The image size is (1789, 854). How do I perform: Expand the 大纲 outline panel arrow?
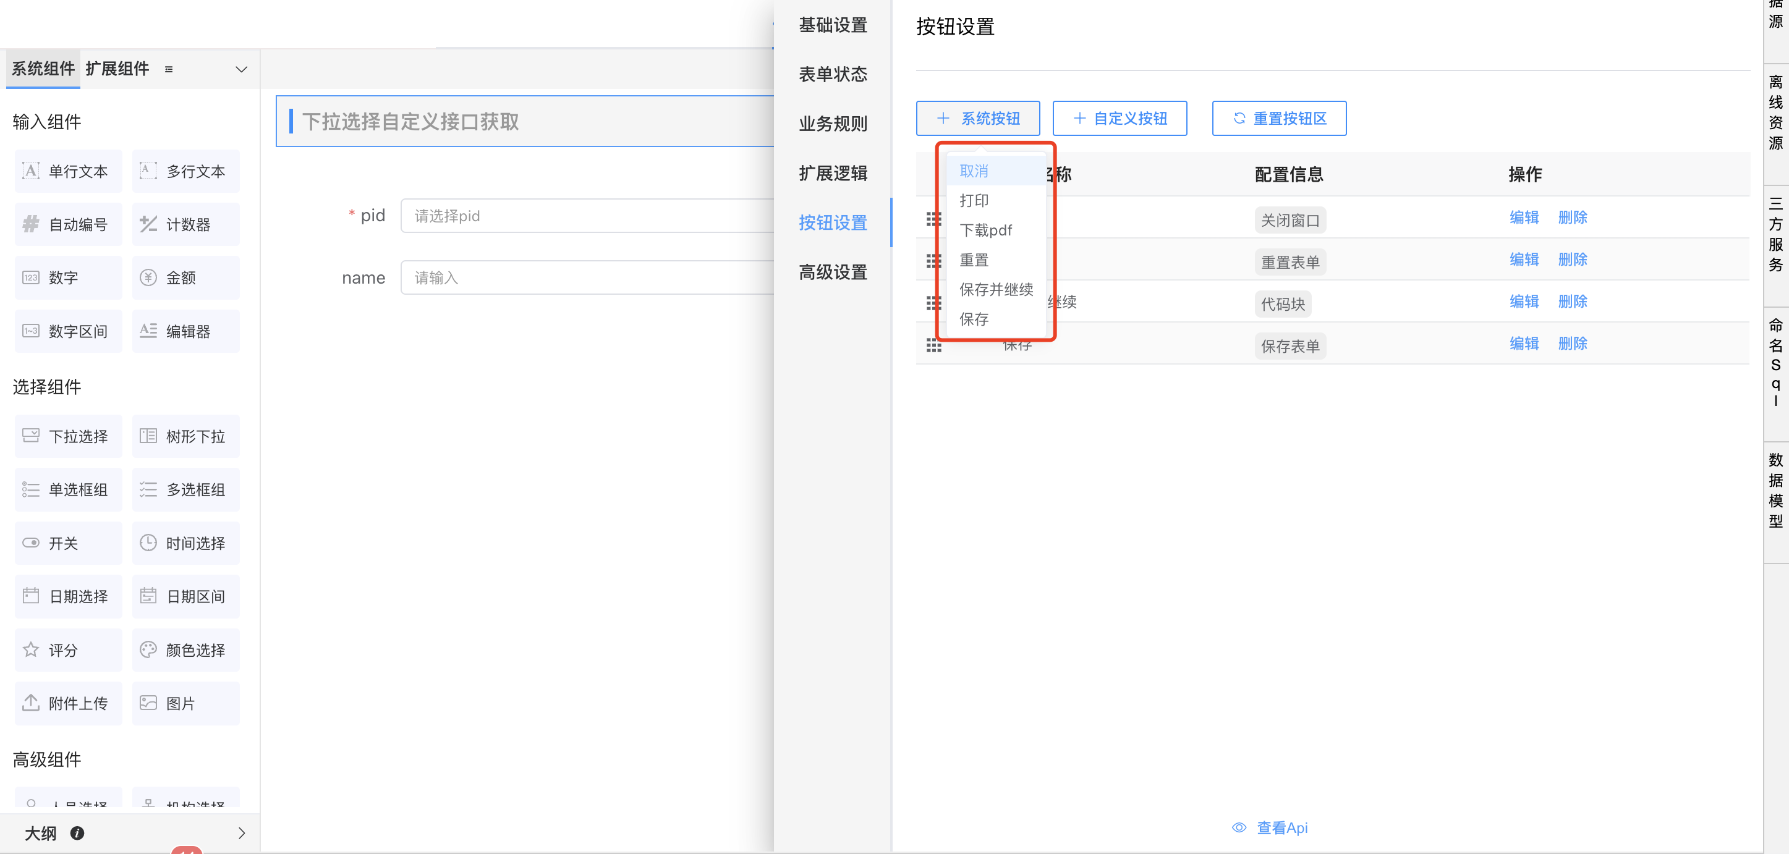pyautogui.click(x=241, y=833)
